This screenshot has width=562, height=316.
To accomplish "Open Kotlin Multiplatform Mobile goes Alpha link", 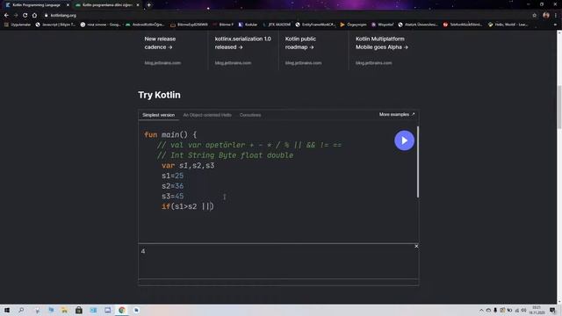I will [381, 43].
